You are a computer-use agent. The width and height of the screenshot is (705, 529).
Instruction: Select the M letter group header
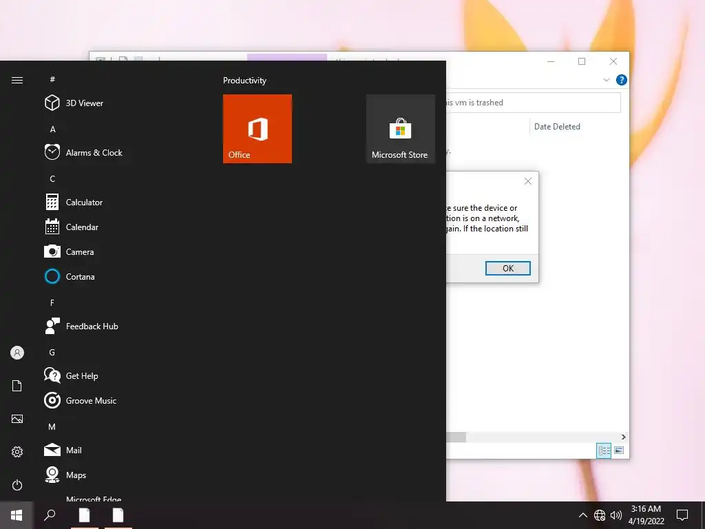tap(52, 426)
